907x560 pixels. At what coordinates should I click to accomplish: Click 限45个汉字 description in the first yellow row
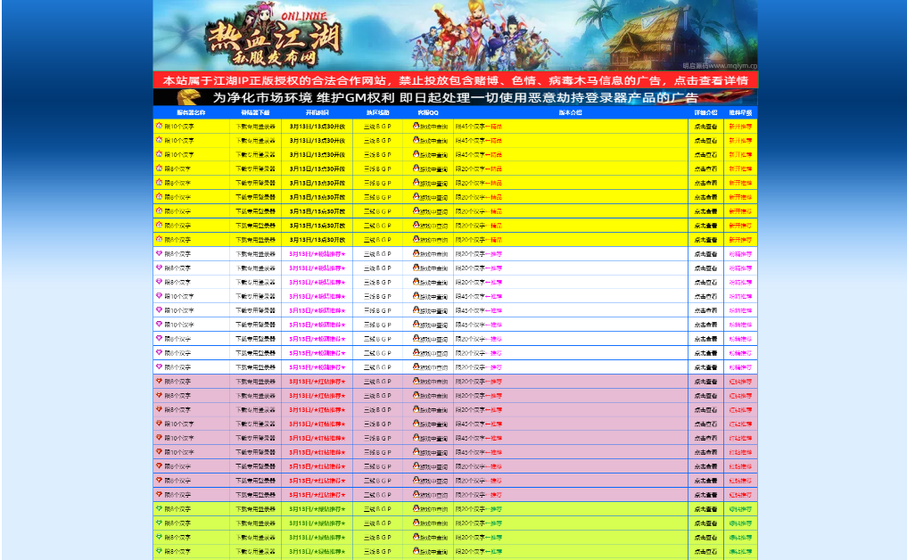[478, 126]
